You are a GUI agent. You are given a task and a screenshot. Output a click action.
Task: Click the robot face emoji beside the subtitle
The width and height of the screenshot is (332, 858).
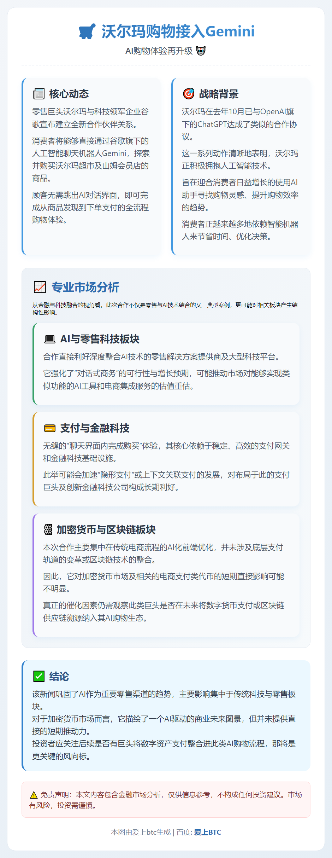[x=201, y=51]
